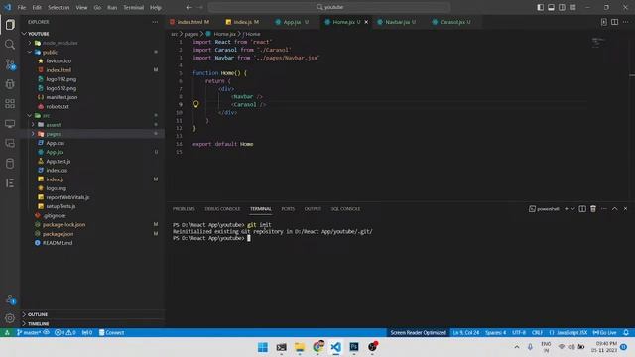
Task: Open Explorer views and more actions ellipsis
Action: [x=155, y=22]
